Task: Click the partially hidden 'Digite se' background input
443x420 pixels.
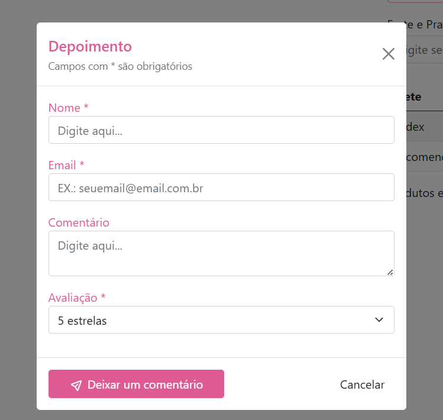Action: tap(424, 50)
